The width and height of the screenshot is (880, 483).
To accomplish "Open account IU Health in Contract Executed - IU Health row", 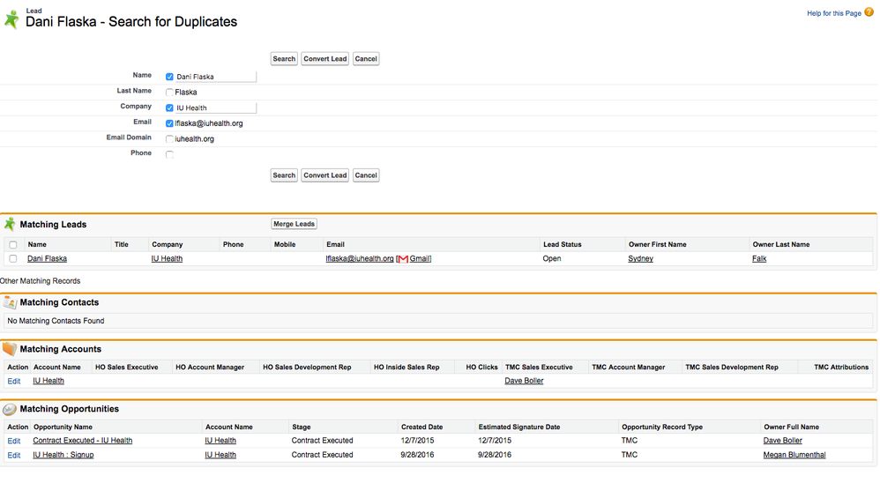I will [220, 441].
